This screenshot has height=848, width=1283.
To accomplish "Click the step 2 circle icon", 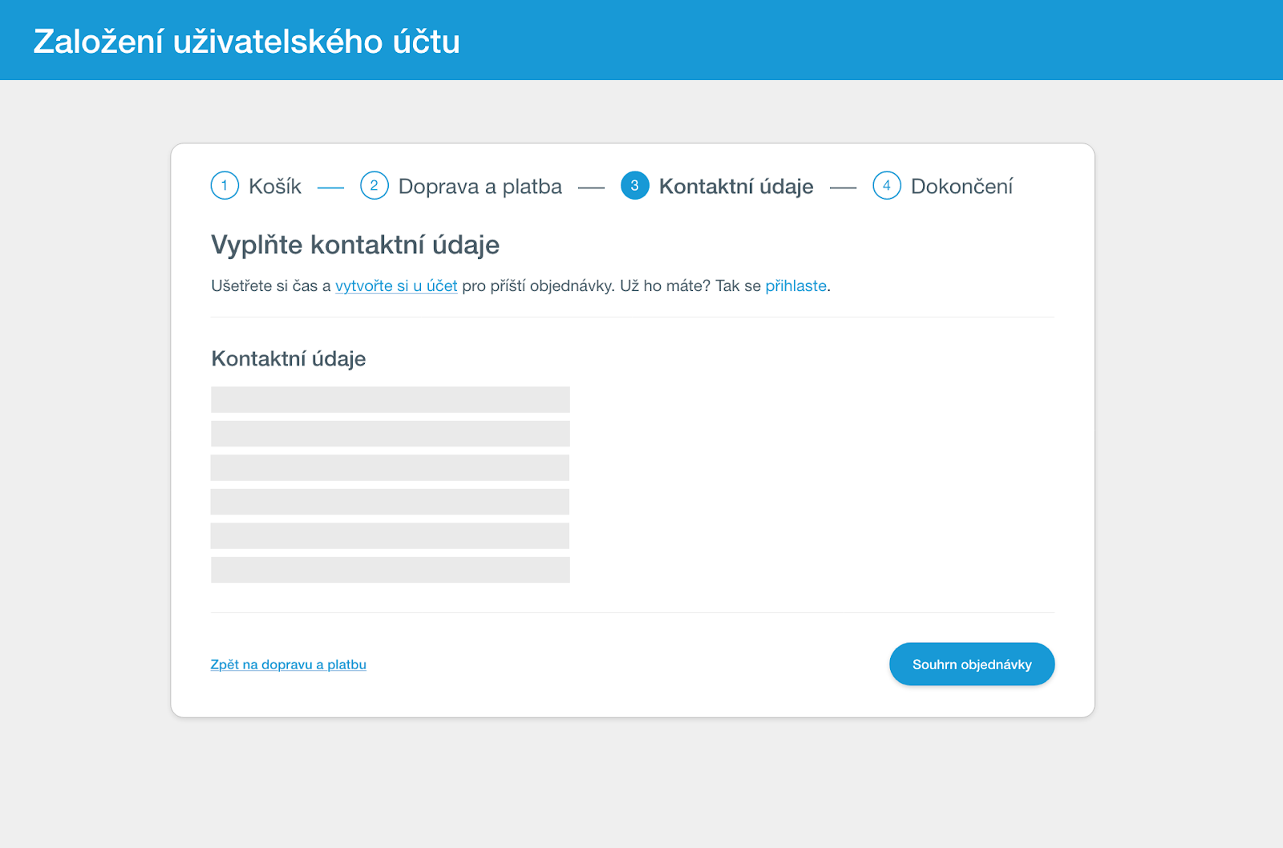I will coord(374,185).
